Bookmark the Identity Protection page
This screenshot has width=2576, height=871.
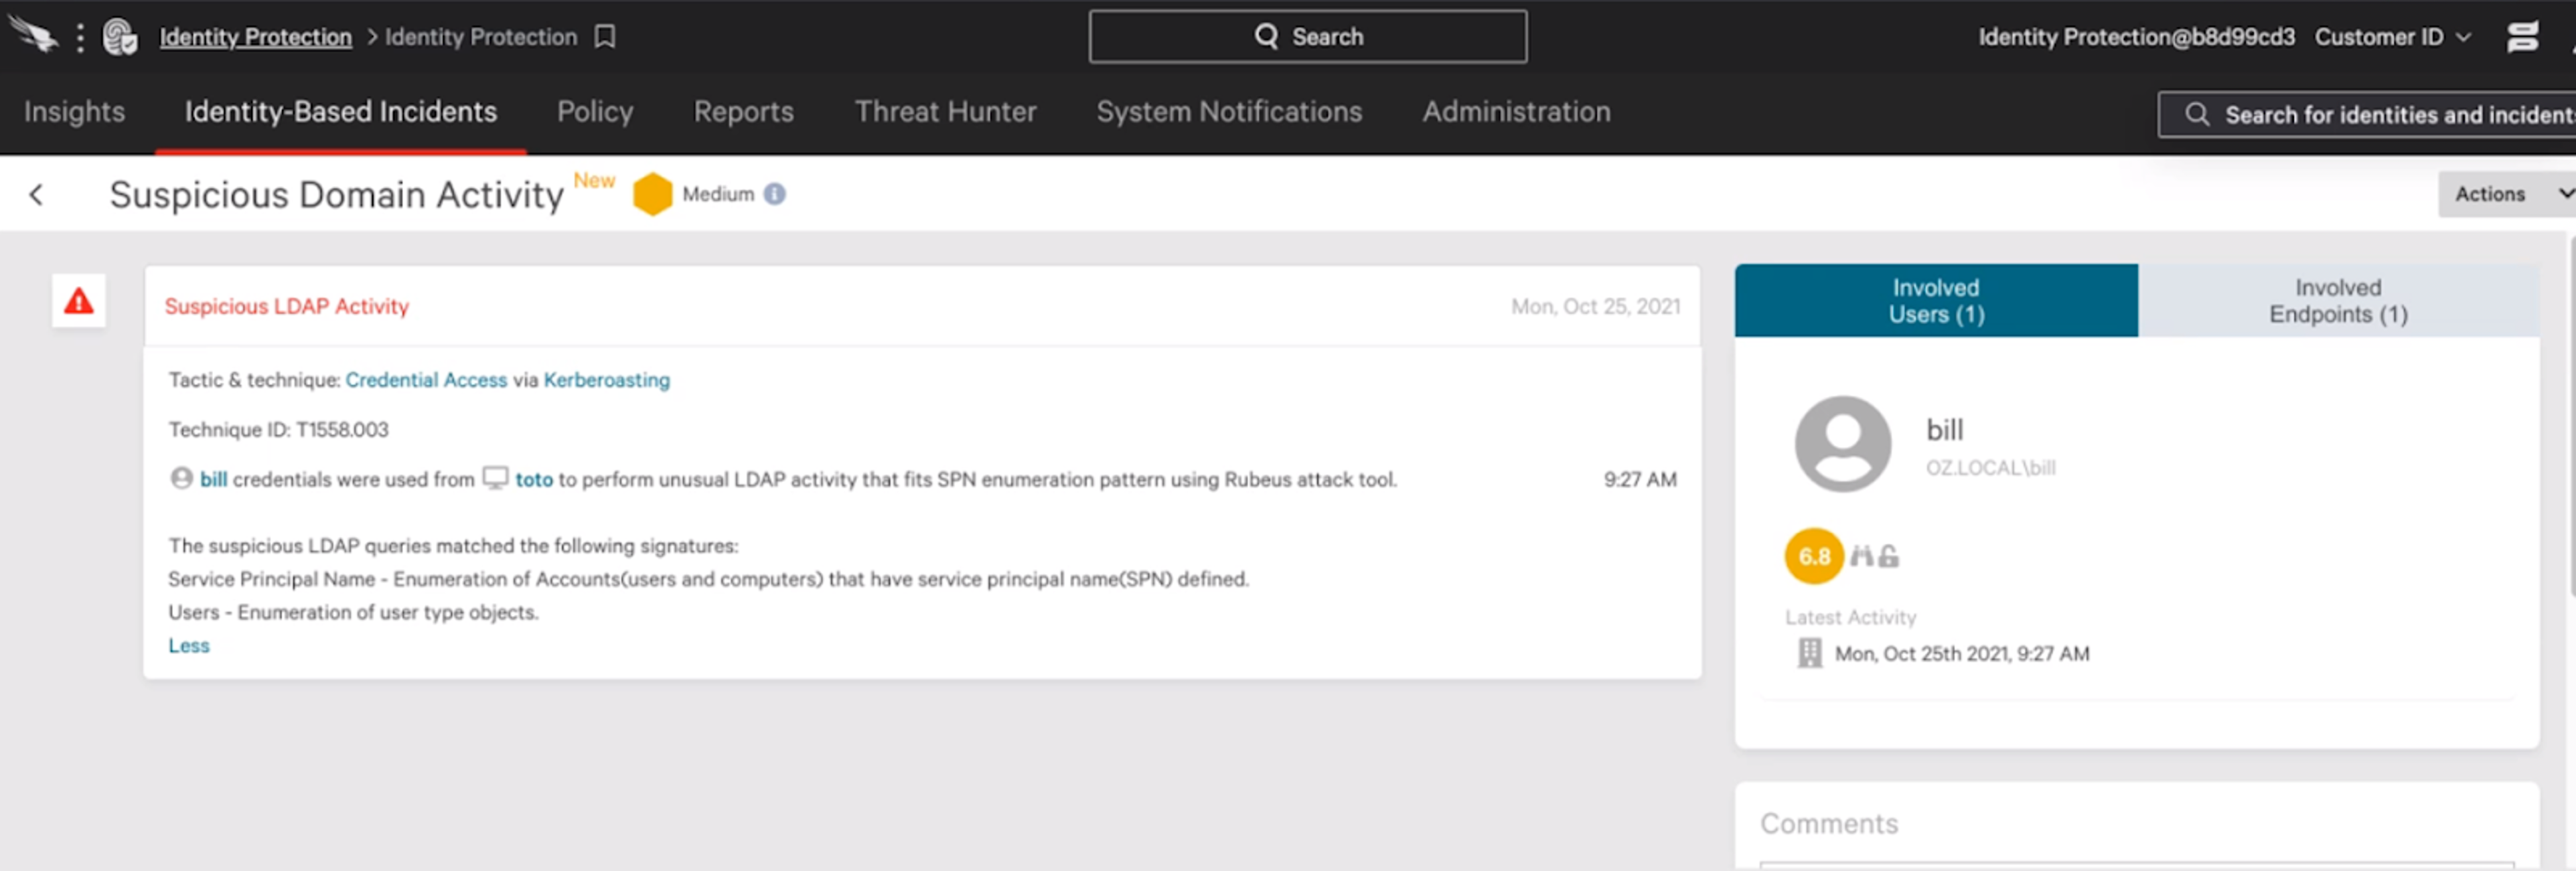tap(605, 37)
